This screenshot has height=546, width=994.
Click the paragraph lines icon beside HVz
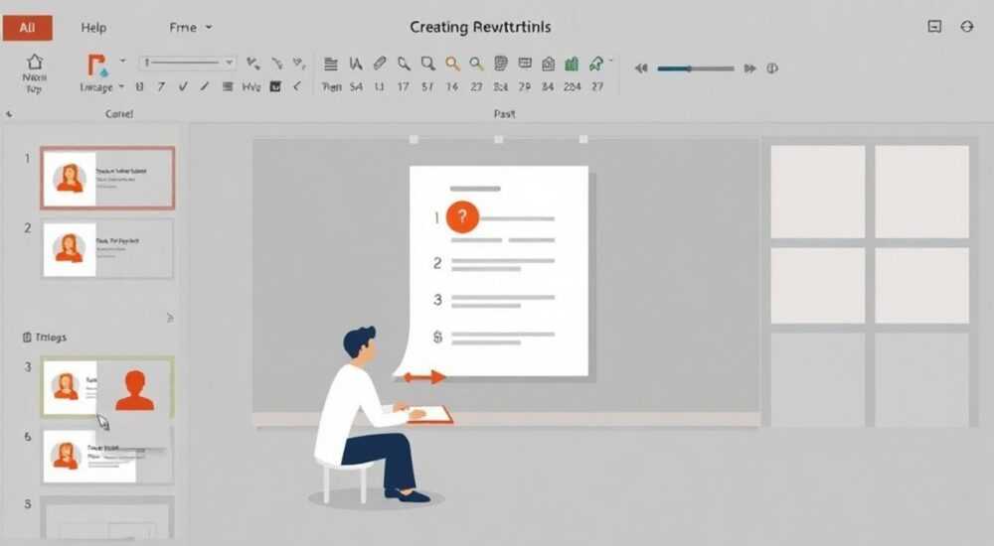[x=228, y=86]
